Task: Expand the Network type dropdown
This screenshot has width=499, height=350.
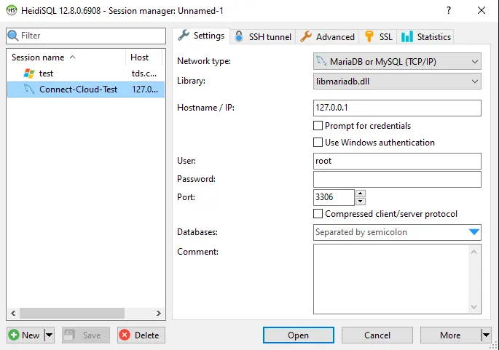Action: click(474, 61)
